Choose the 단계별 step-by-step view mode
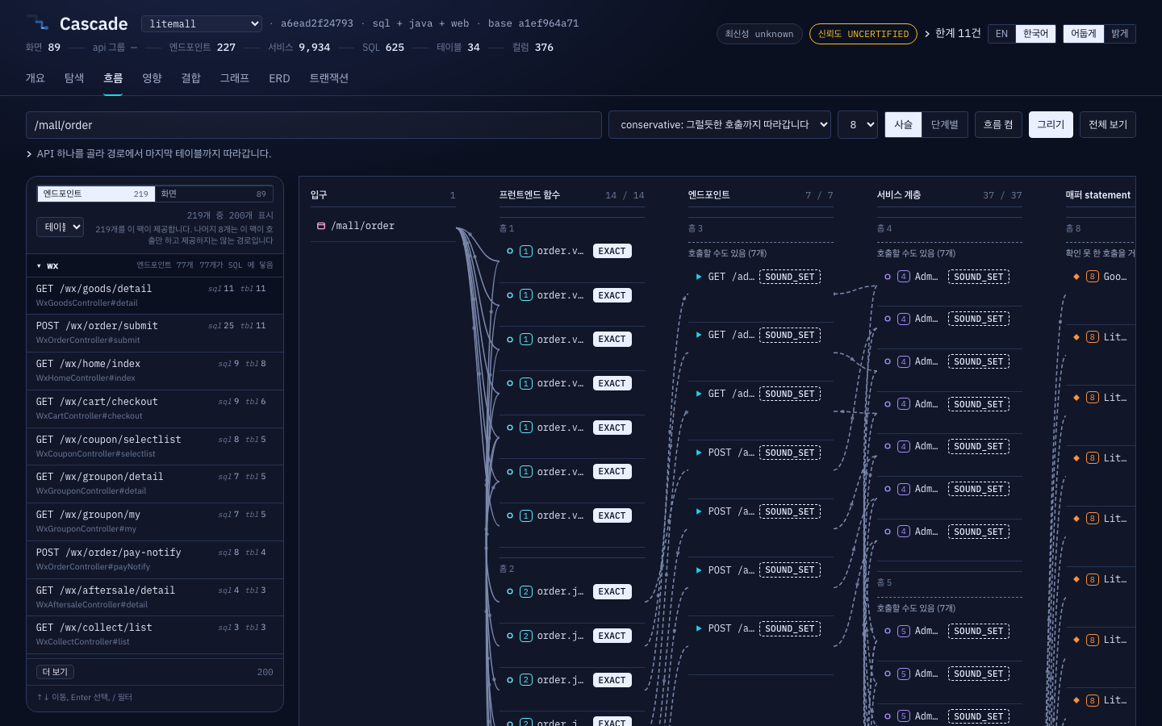The height and width of the screenshot is (726, 1162). tap(944, 125)
